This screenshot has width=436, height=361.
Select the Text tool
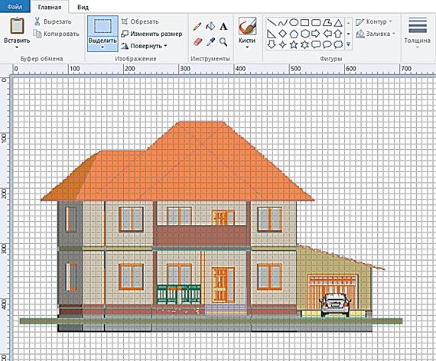223,27
